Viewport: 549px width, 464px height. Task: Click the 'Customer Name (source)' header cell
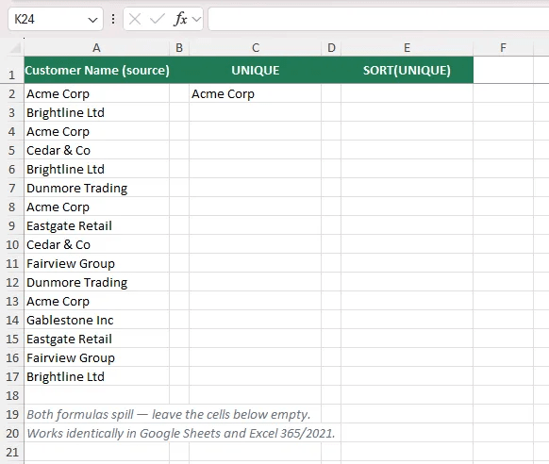pos(97,70)
